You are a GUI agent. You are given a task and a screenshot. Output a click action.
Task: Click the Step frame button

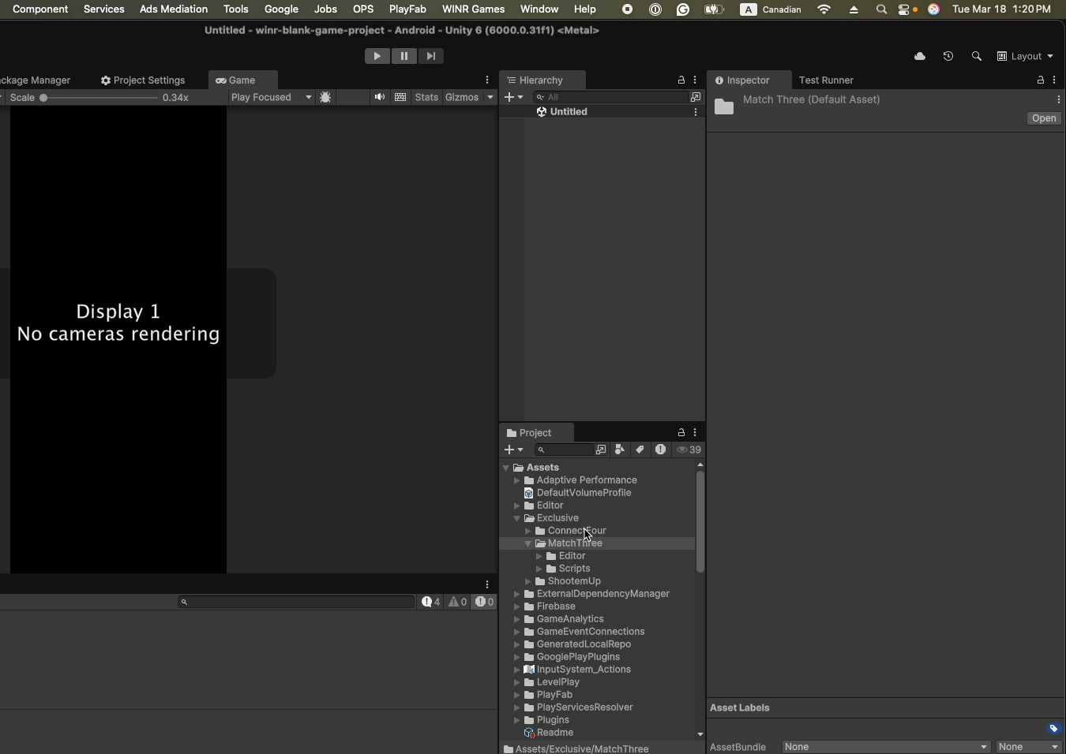[431, 56]
